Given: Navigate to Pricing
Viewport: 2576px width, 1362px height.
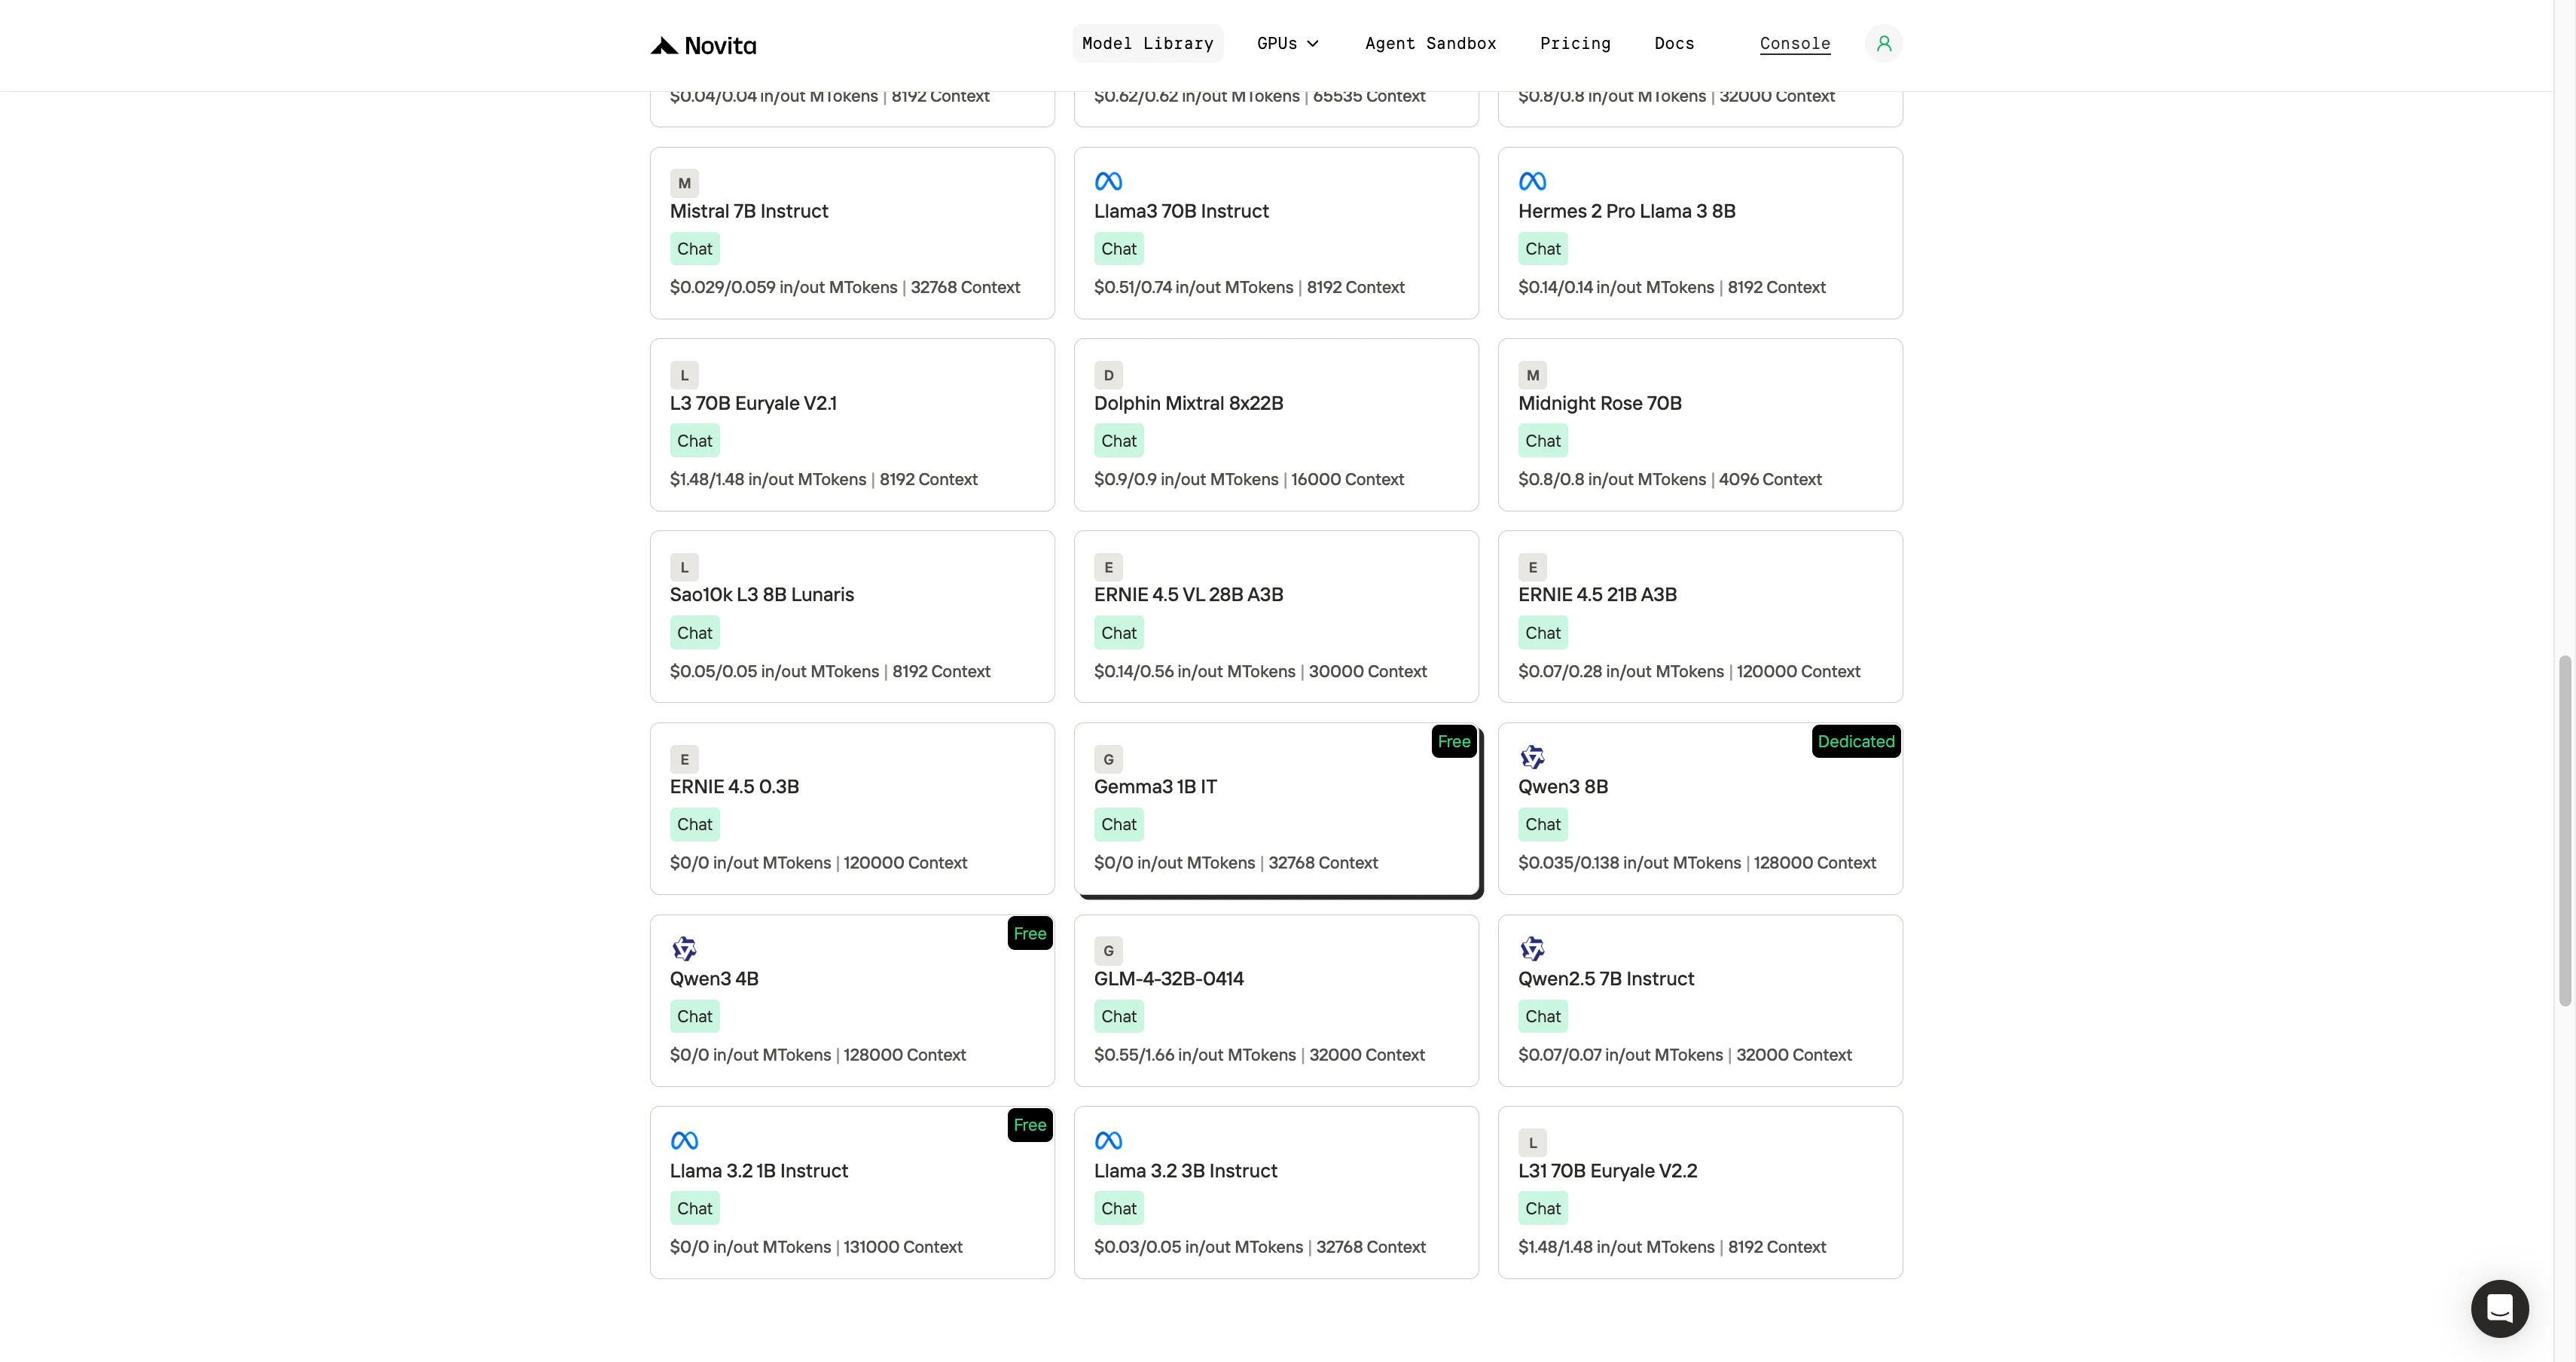Looking at the screenshot, I should click(x=1575, y=43).
